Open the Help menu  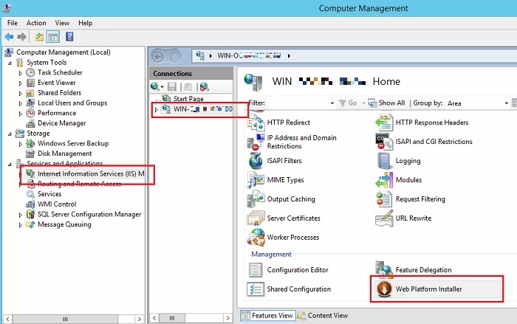85,23
